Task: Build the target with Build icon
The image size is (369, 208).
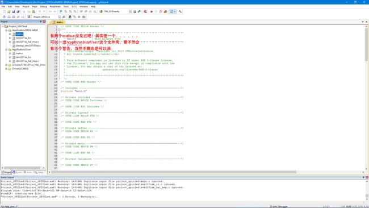Action: tap(9, 17)
